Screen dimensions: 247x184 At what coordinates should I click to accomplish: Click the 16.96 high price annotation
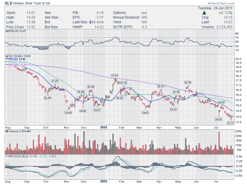tap(188, 83)
